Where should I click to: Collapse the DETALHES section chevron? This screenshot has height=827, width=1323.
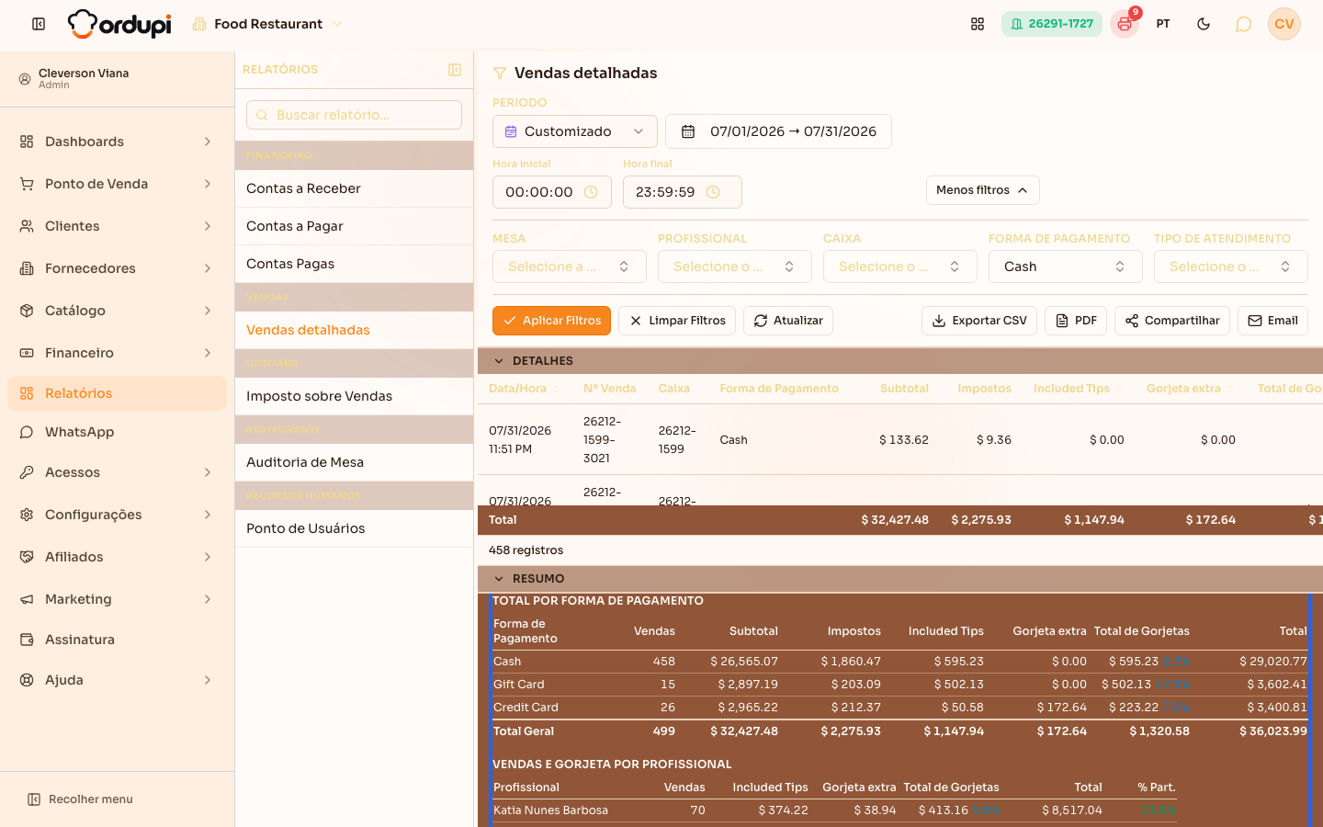click(x=499, y=361)
